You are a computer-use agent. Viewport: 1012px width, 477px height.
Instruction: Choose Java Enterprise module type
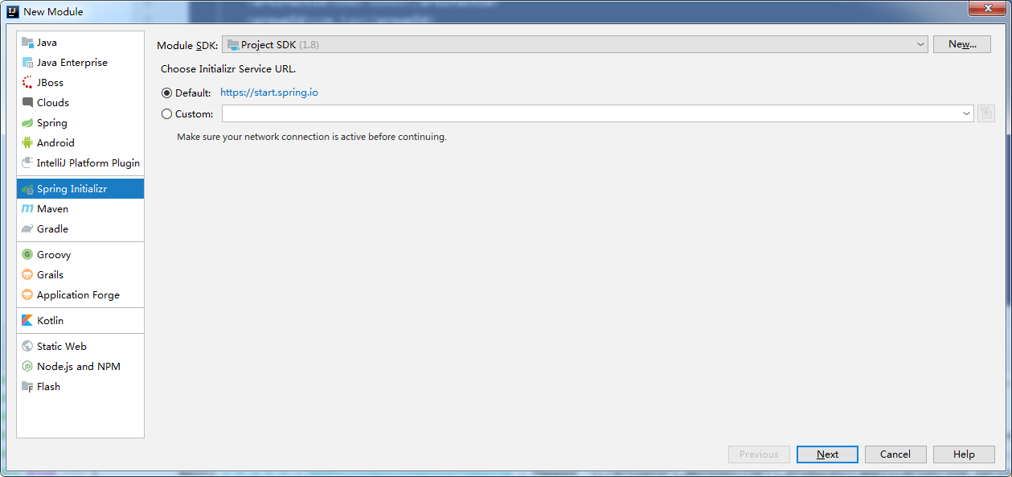(x=80, y=63)
